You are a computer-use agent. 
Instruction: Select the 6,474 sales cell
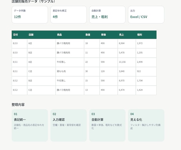coord(127,90)
